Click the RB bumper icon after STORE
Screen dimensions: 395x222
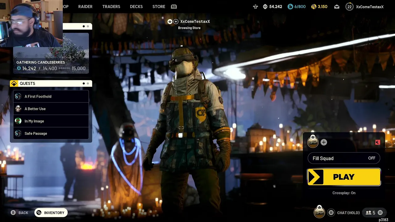174,6
